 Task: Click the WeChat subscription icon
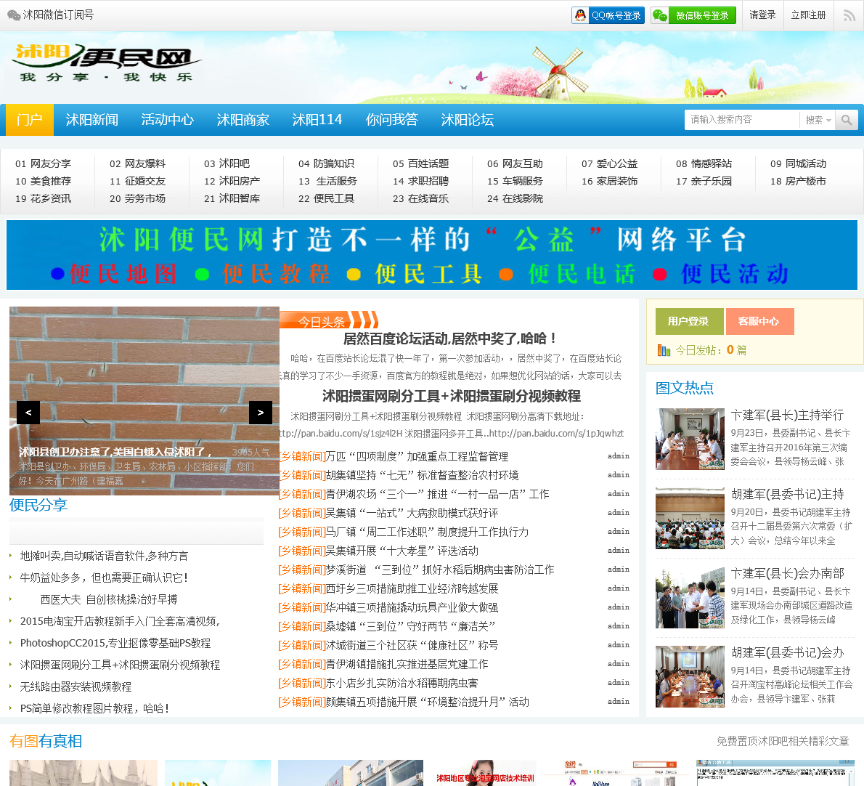(x=14, y=15)
